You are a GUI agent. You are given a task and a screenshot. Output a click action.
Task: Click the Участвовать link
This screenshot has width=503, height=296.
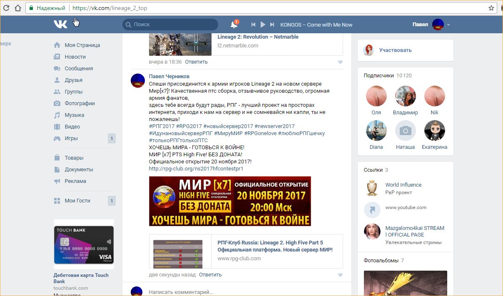point(395,50)
